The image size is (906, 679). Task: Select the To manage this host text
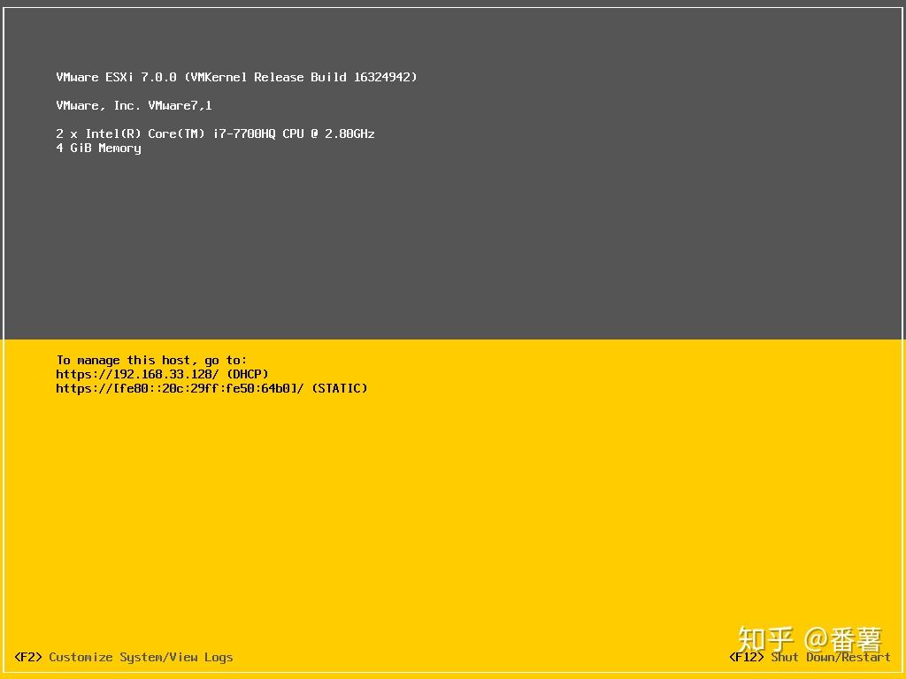point(150,360)
